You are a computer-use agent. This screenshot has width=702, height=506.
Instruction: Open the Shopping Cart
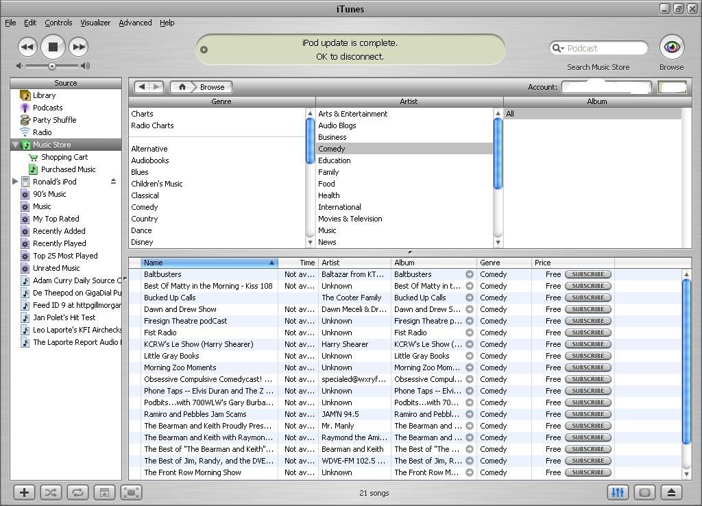tap(66, 157)
